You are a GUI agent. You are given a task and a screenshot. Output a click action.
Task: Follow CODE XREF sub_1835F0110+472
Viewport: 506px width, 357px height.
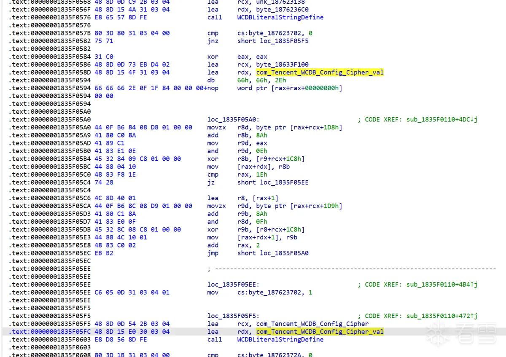tap(442, 316)
